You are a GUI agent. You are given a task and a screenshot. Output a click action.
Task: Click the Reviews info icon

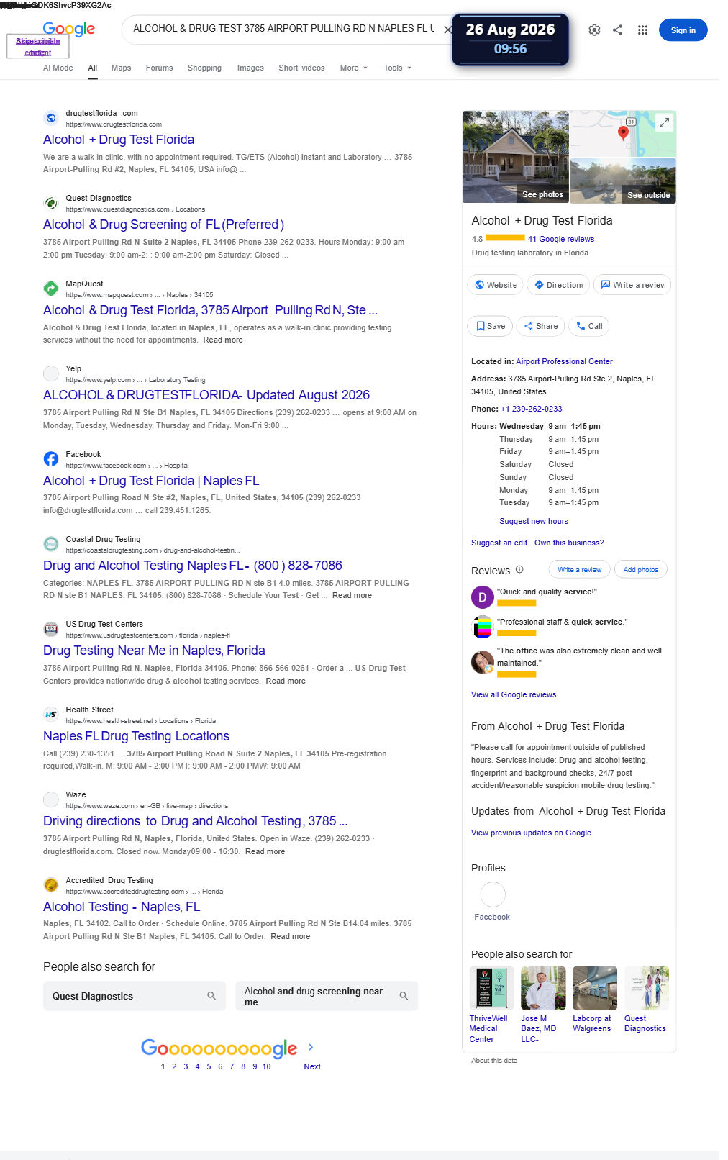[519, 569]
